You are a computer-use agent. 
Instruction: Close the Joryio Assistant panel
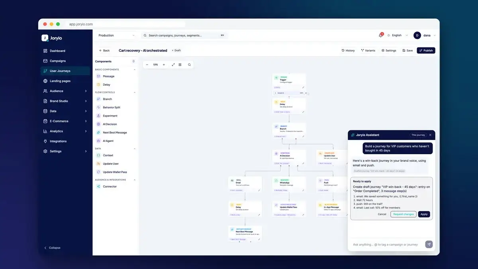430,135
